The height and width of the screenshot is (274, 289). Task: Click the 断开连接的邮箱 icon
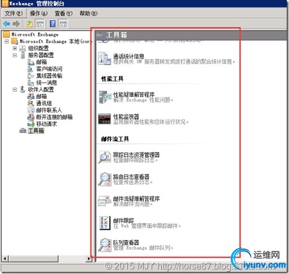pos(31,117)
